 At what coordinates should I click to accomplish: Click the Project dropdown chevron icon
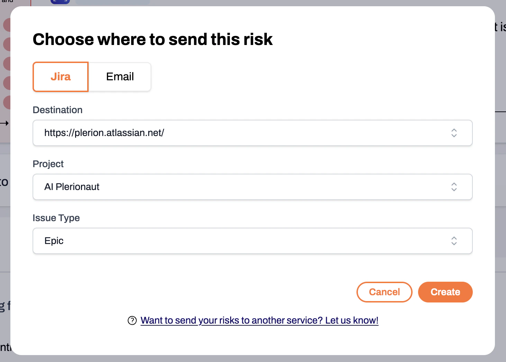tap(454, 187)
